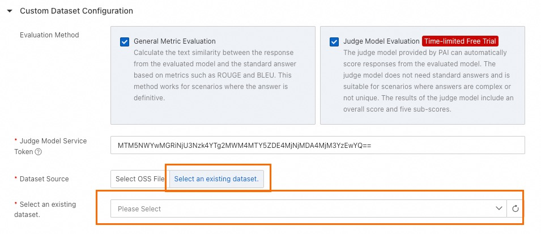541x234 pixels.
Task: Uncheck the Judge Model Evaluation checkbox
Action: [334, 42]
